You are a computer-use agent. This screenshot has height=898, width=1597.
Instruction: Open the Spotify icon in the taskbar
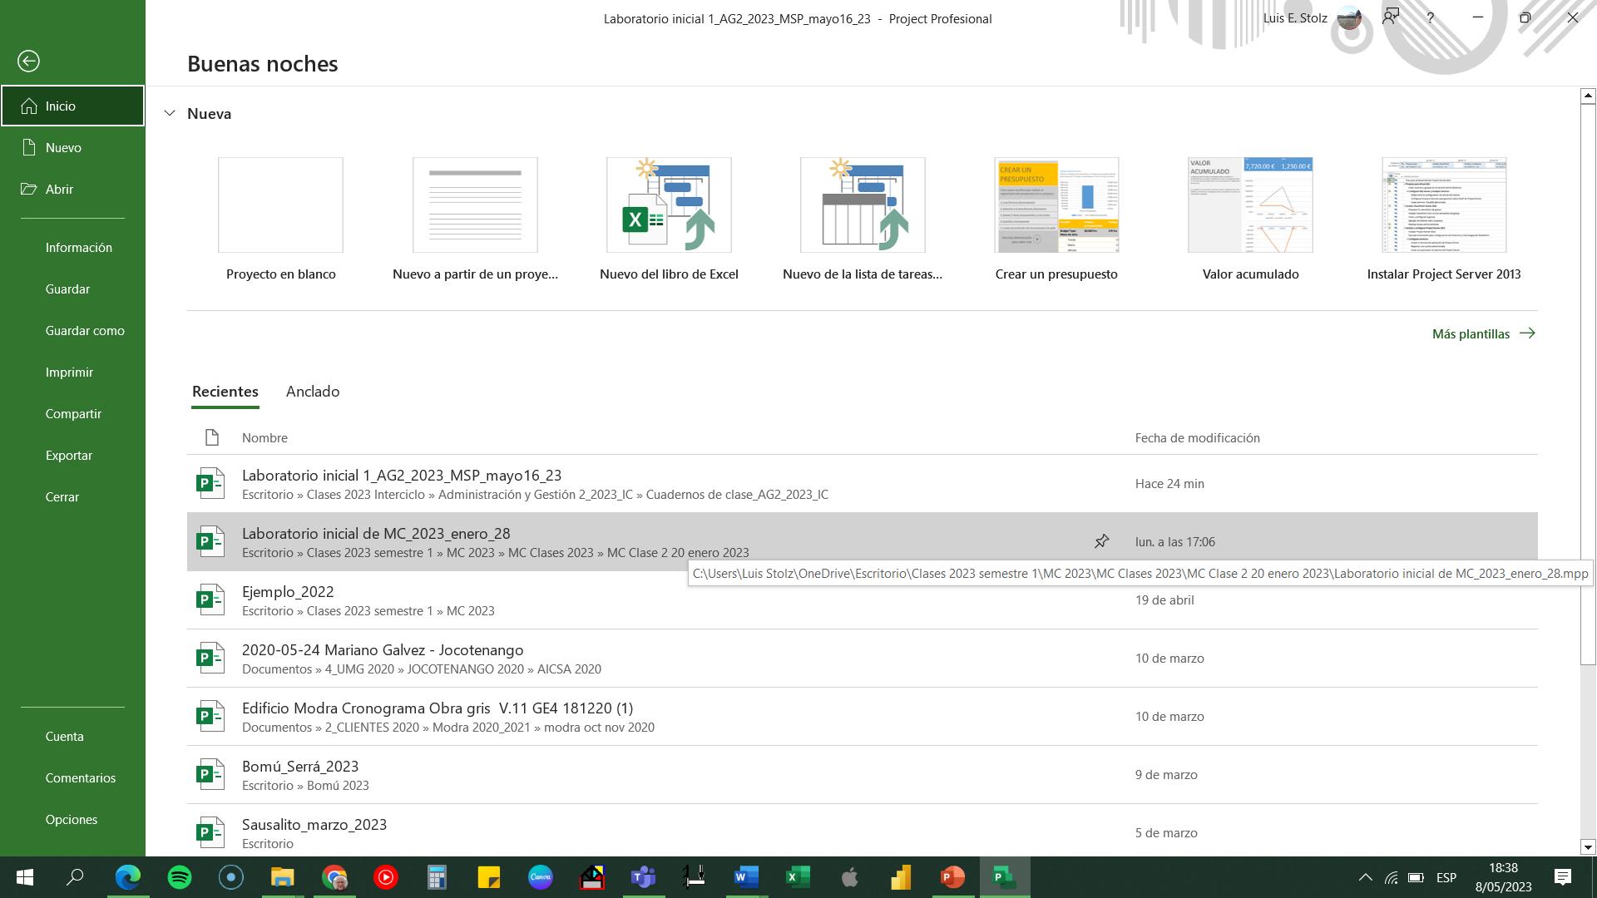pyautogui.click(x=180, y=877)
